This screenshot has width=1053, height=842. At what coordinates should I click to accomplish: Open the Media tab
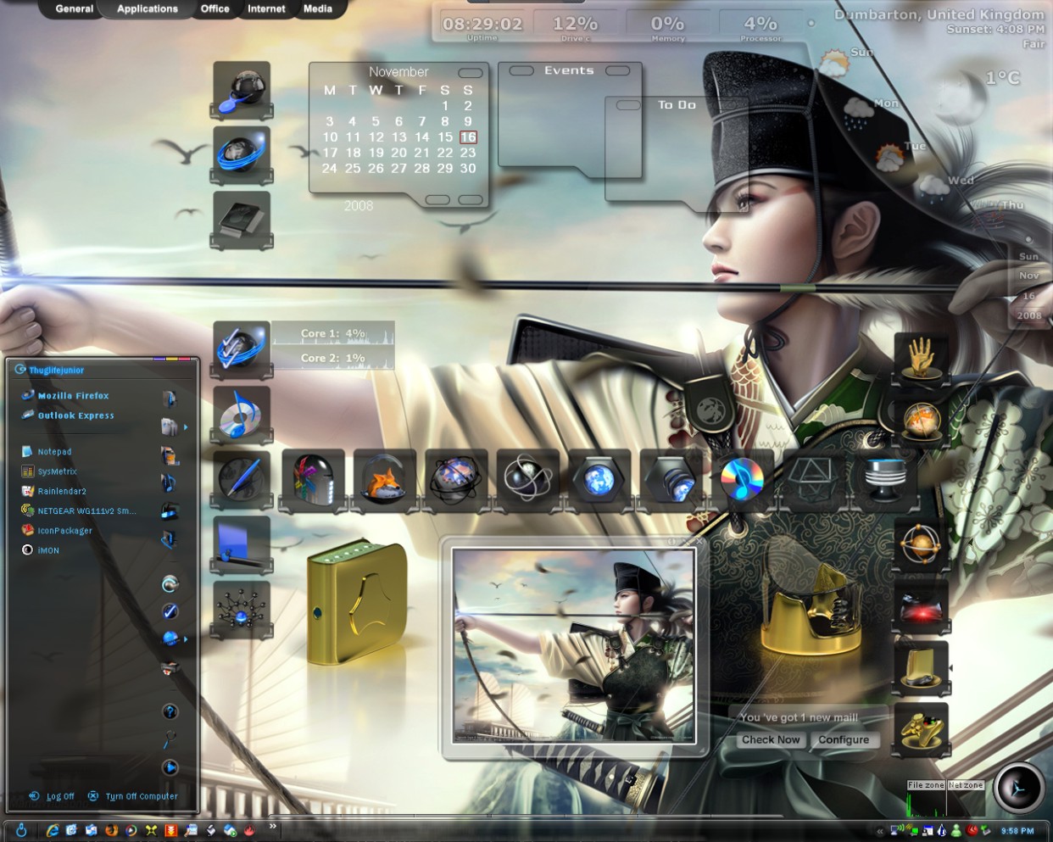coord(318,8)
